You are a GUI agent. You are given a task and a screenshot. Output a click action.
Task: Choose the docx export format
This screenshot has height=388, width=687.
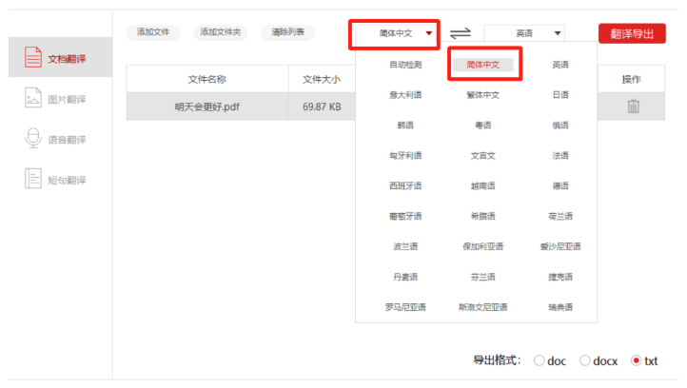tap(585, 360)
